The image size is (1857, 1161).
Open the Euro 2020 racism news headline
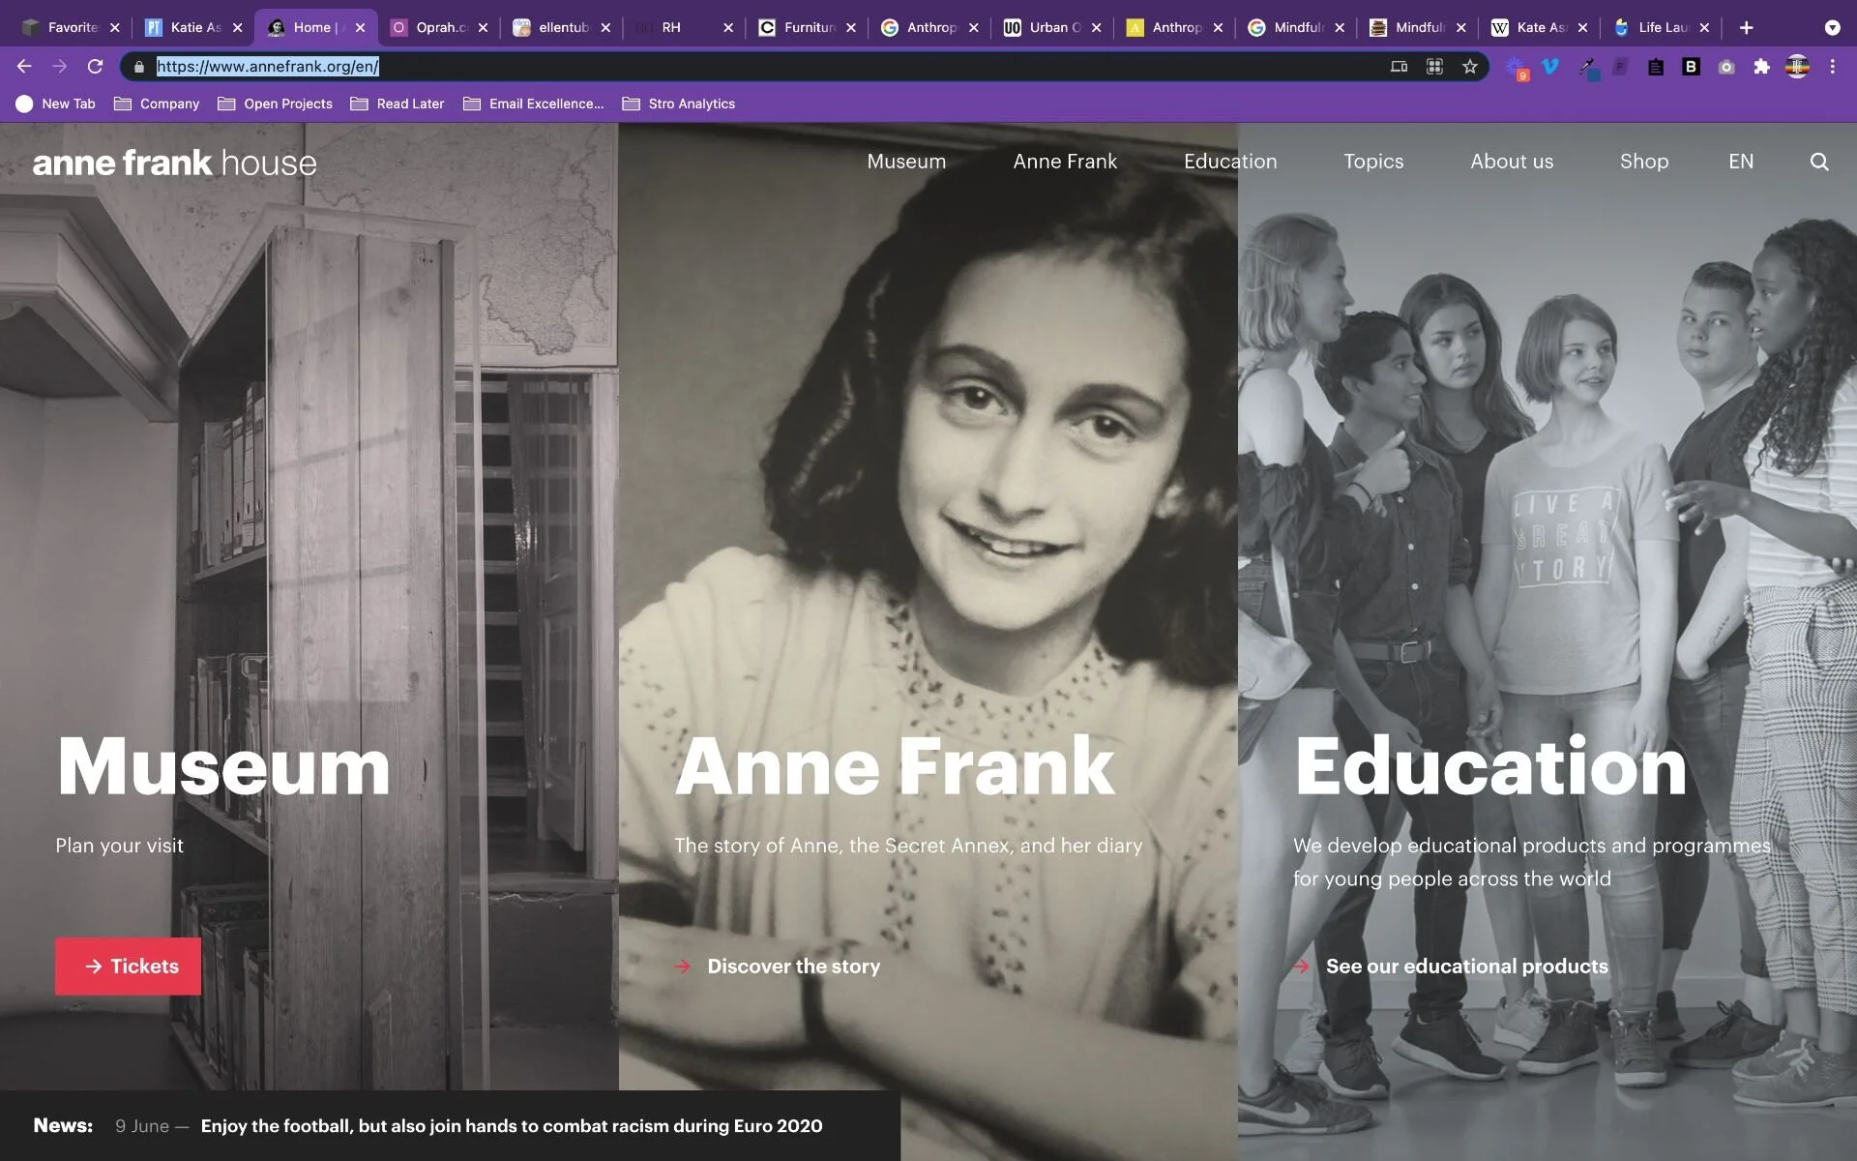point(511,1125)
